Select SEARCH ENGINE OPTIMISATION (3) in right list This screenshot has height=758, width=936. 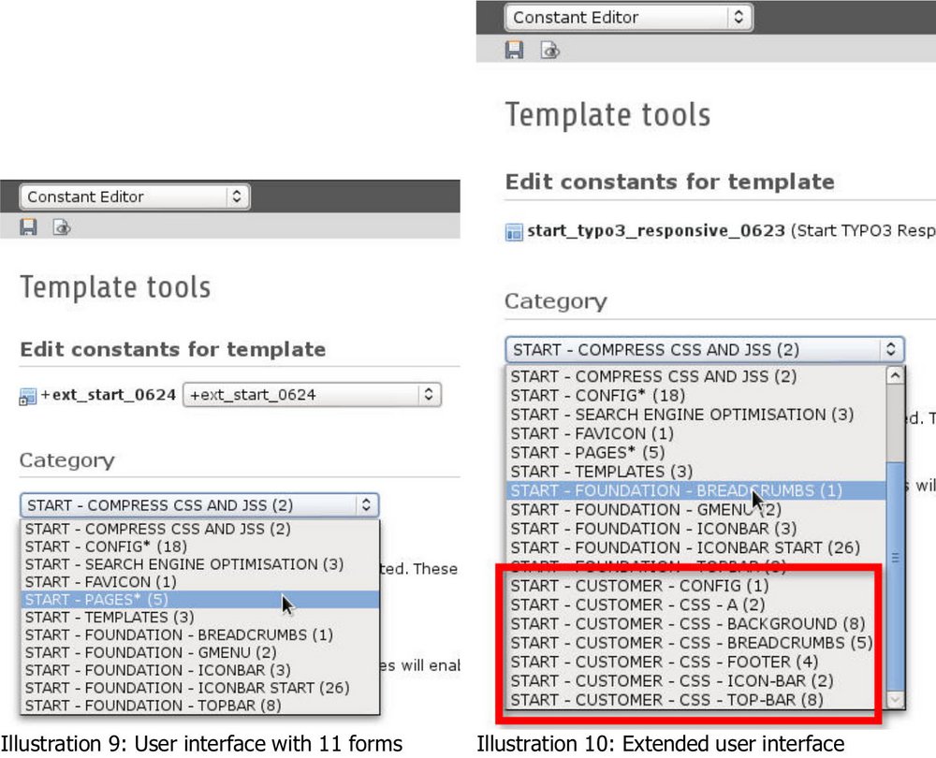[x=696, y=415]
